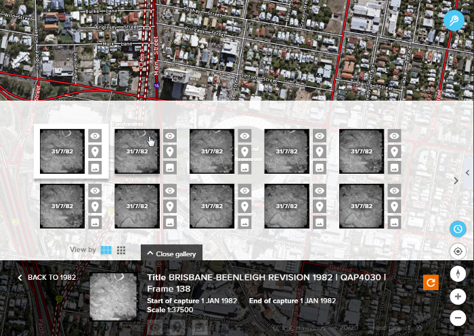Select the third top-row photo thumbnail
This screenshot has height=336, width=474.
point(212,151)
